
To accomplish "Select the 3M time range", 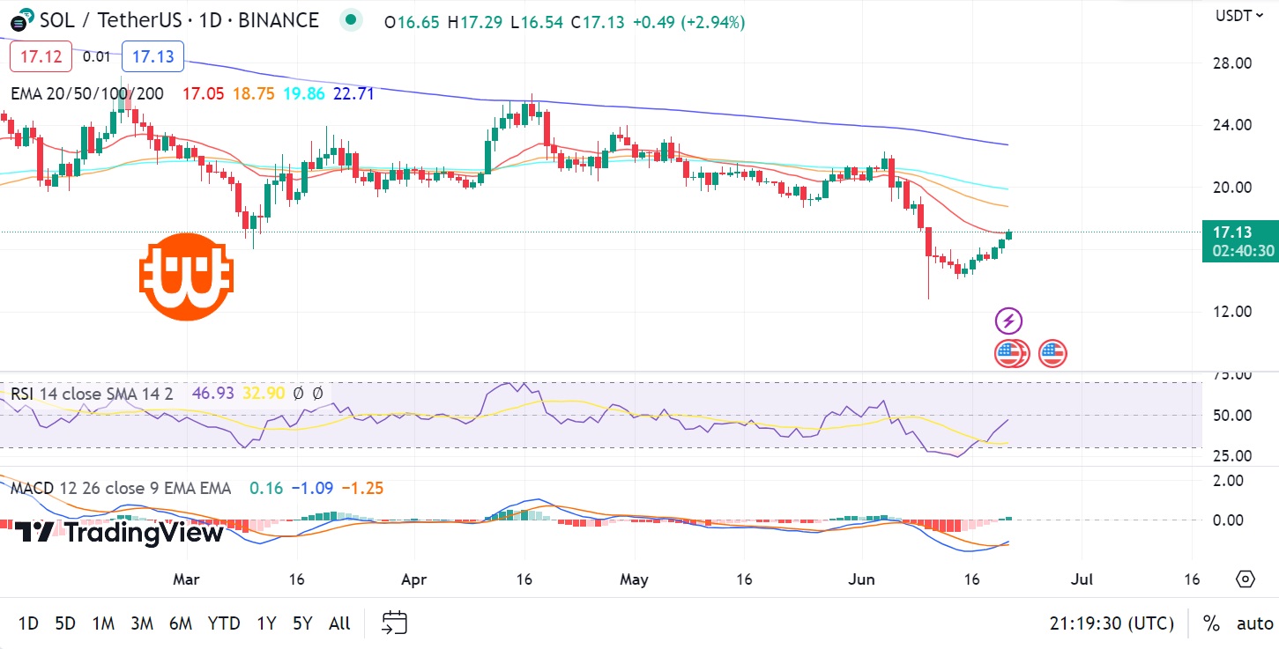I will (x=142, y=623).
